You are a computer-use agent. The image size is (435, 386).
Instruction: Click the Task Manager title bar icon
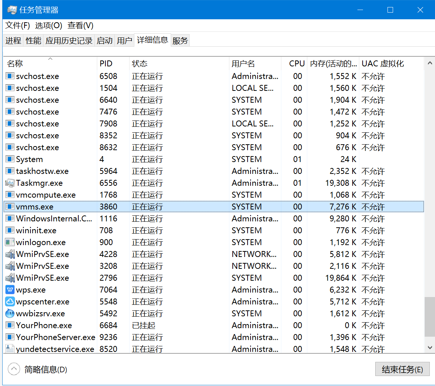tap(11, 10)
